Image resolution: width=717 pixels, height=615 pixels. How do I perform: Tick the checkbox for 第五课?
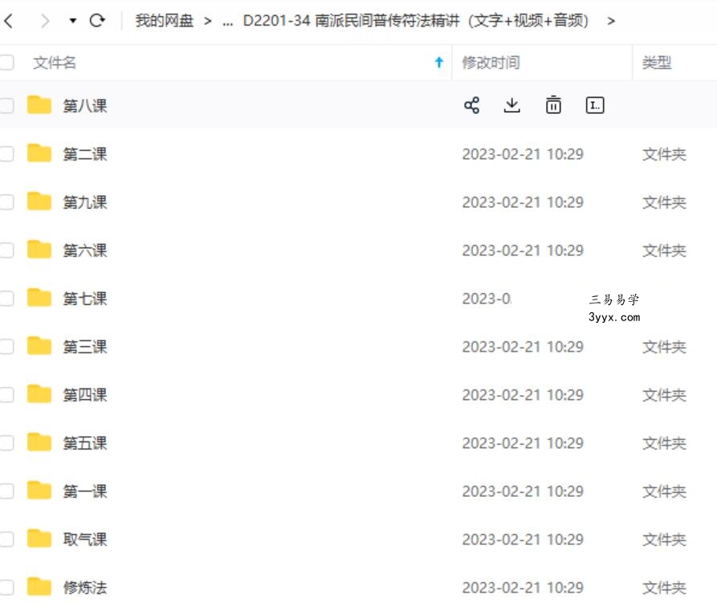coord(6,442)
